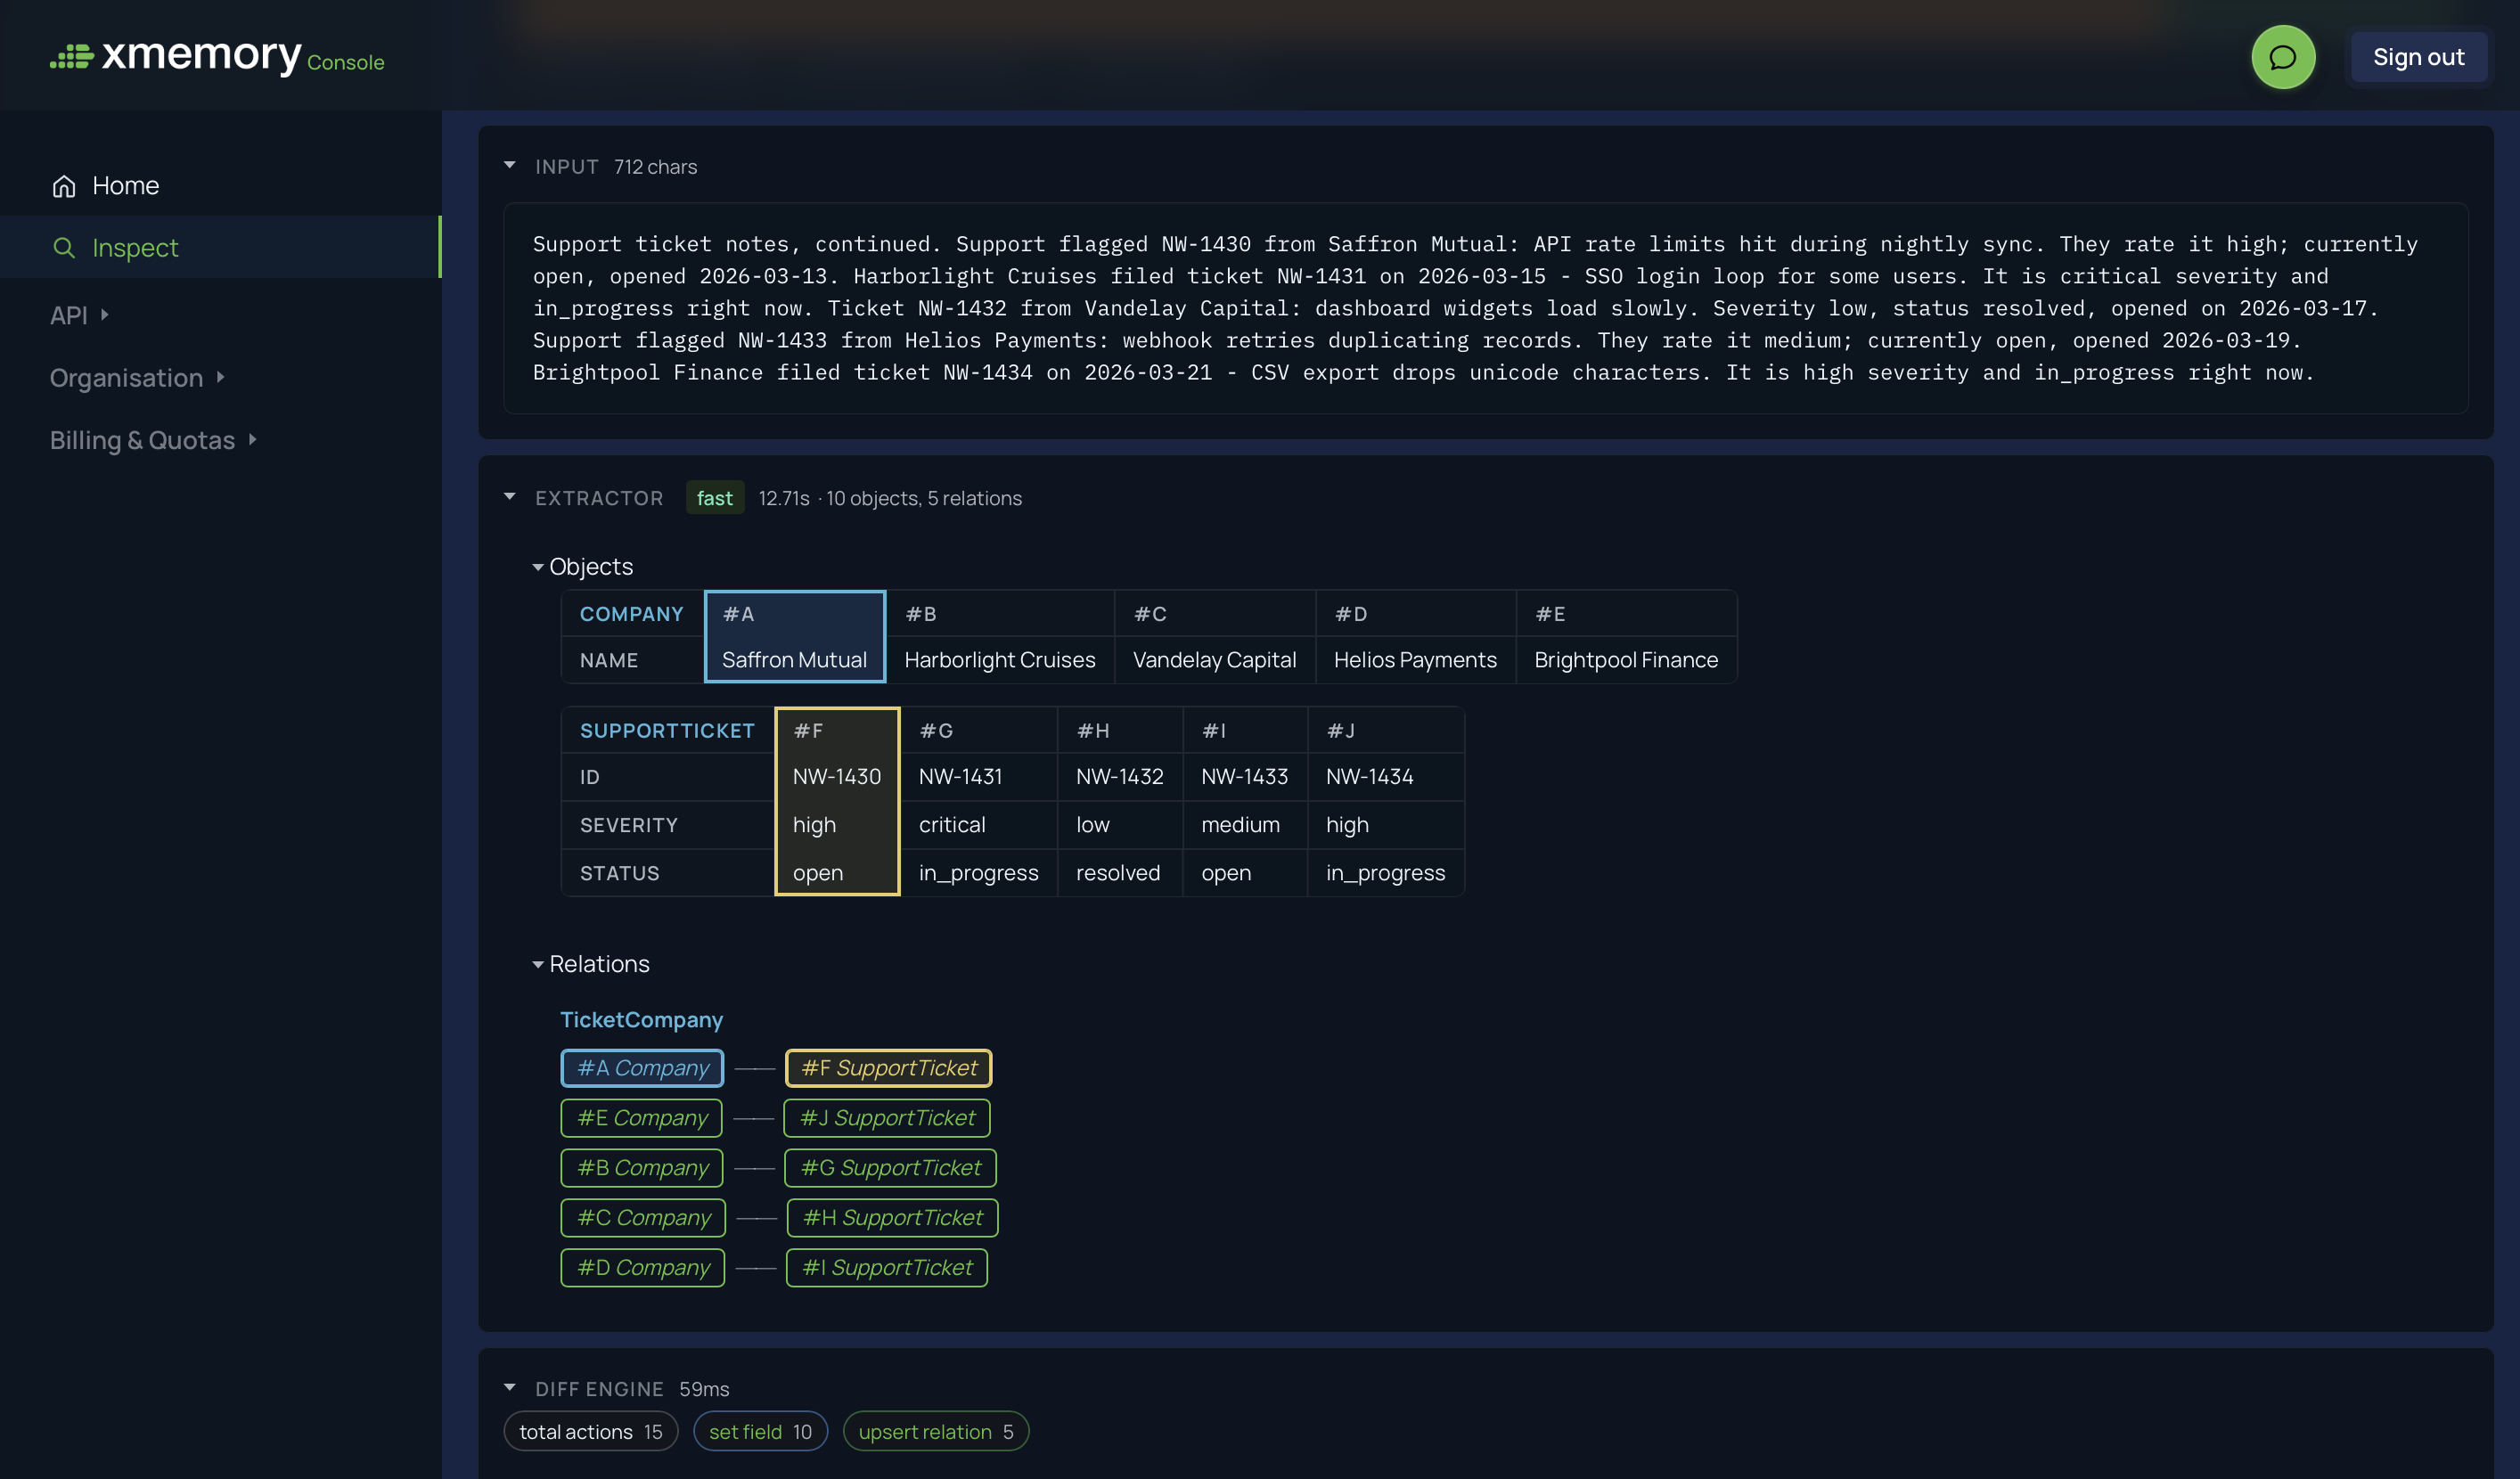Collapse the DIFF ENGINE section triangle
The image size is (2520, 1479).
[x=510, y=1388]
